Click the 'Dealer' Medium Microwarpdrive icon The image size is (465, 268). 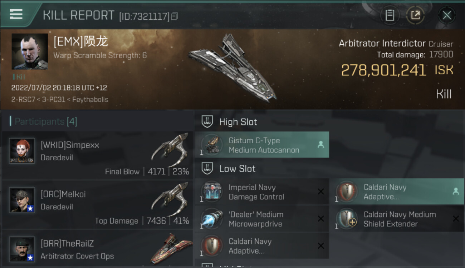pos(212,219)
